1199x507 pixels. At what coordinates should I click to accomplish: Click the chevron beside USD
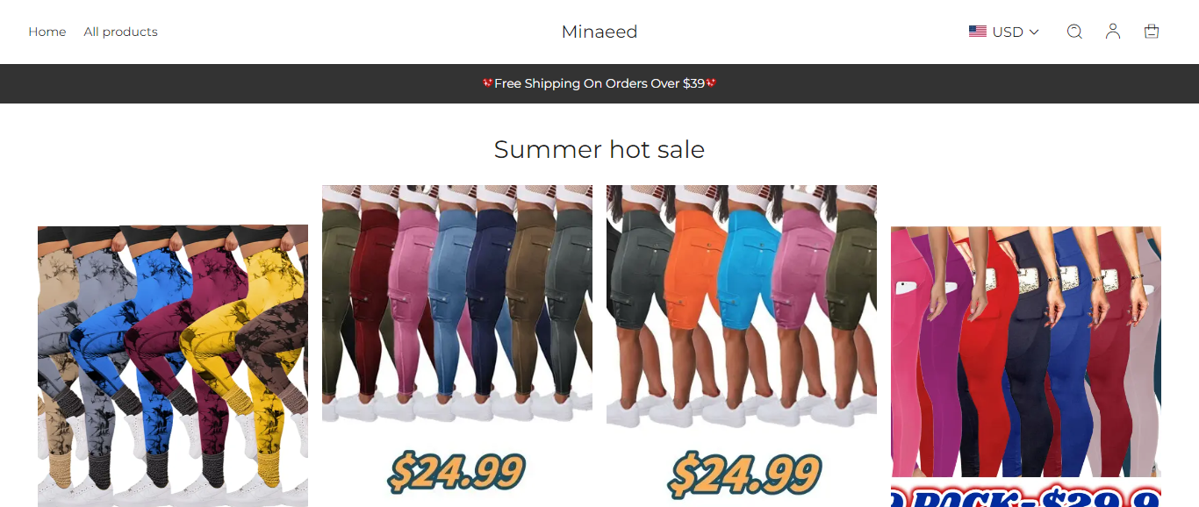click(1034, 32)
